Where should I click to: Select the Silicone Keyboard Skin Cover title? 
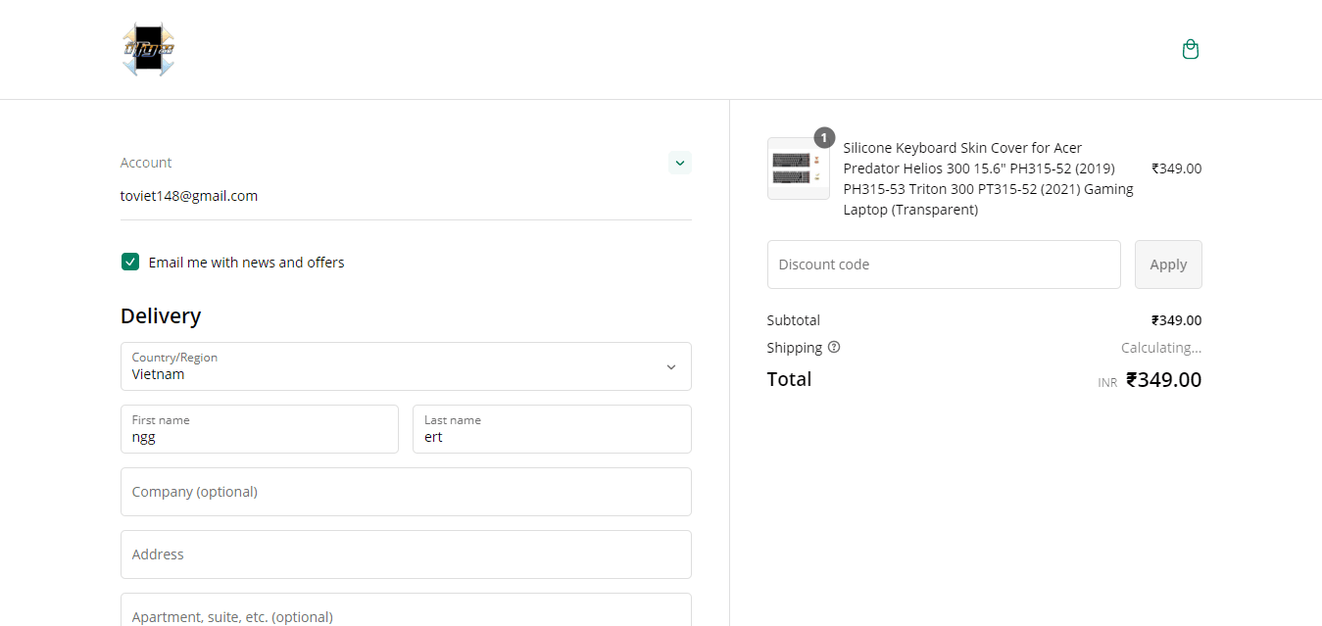988,178
